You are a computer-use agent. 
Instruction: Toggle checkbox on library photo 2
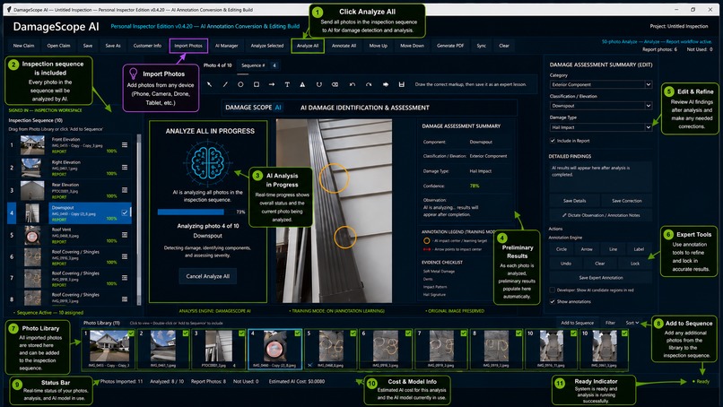[x=186, y=333]
